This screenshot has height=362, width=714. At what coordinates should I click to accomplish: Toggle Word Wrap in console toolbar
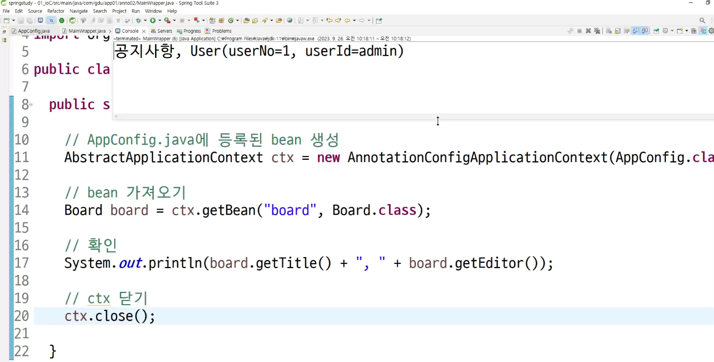[x=626, y=31]
